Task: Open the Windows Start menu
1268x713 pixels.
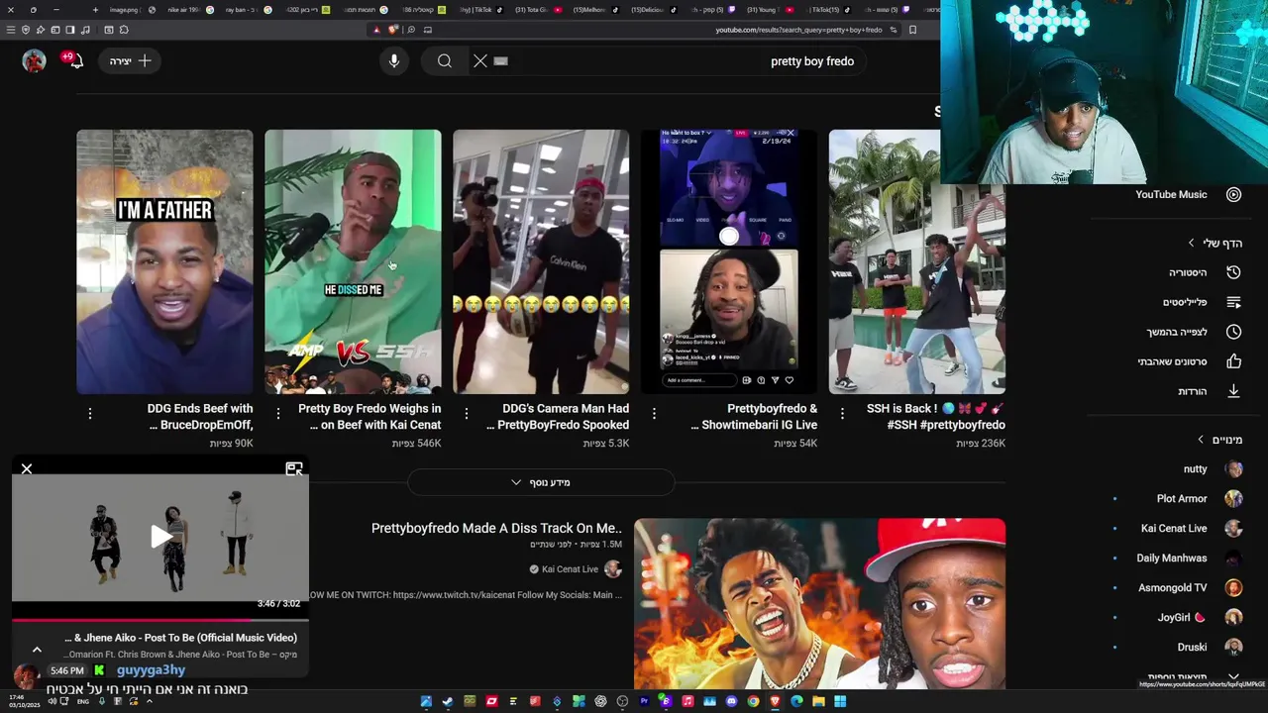Action: pyautogui.click(x=840, y=701)
